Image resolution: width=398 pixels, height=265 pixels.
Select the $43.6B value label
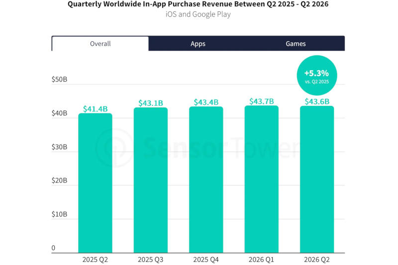[317, 102]
